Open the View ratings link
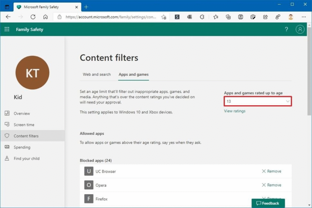This screenshot has width=312, height=208. pos(234,111)
